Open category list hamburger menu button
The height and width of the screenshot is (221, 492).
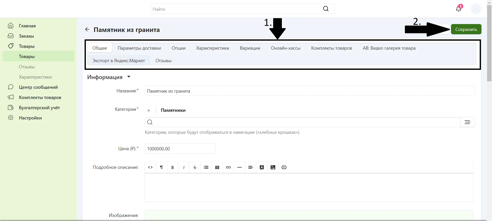click(x=467, y=122)
